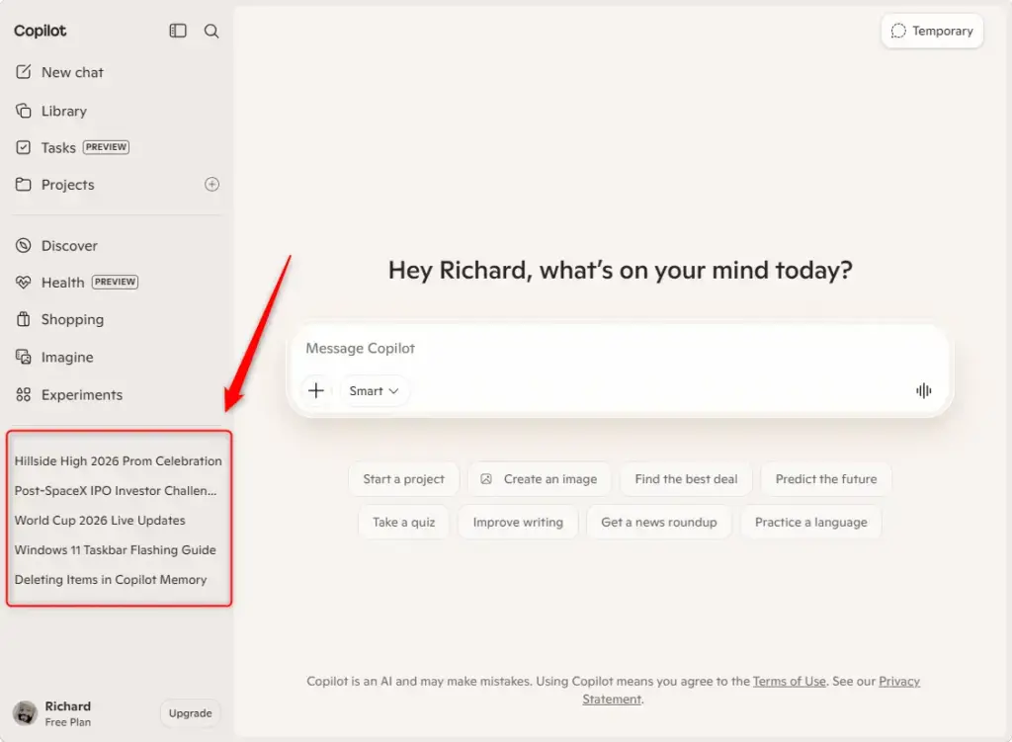Click the Discover compass icon
The width and height of the screenshot is (1012, 742).
[x=24, y=246]
